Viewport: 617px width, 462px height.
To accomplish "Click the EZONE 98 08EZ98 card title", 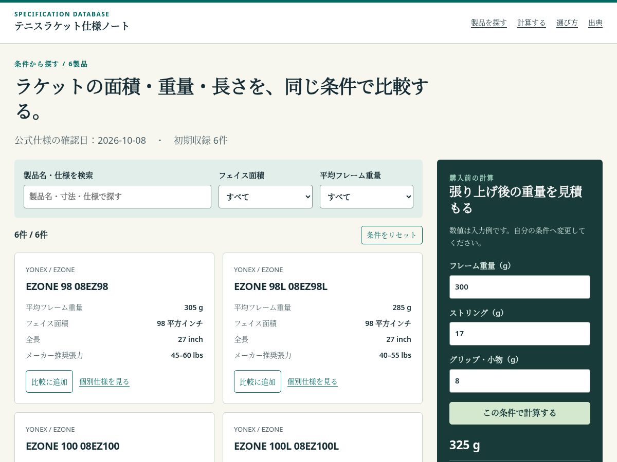I will pyautogui.click(x=67, y=286).
